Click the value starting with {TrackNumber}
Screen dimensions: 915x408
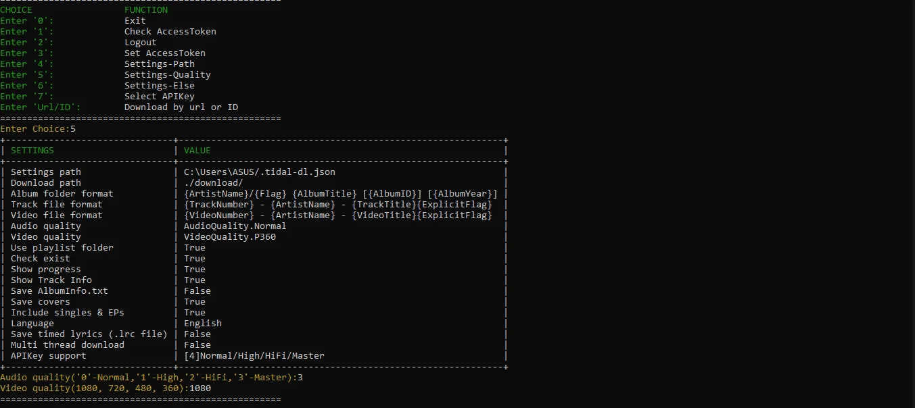pyautogui.click(x=338, y=205)
